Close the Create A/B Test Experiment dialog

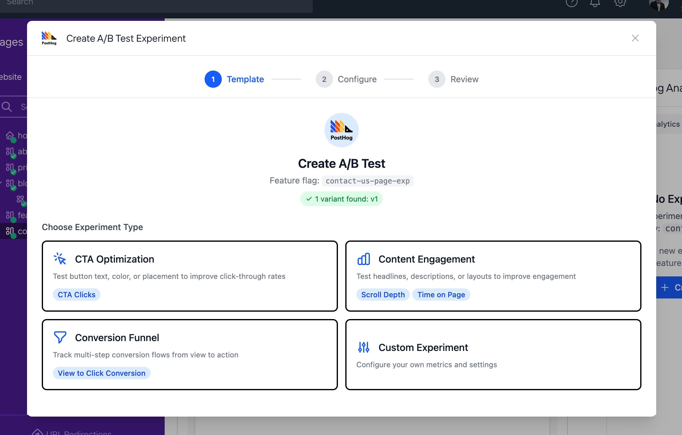635,38
